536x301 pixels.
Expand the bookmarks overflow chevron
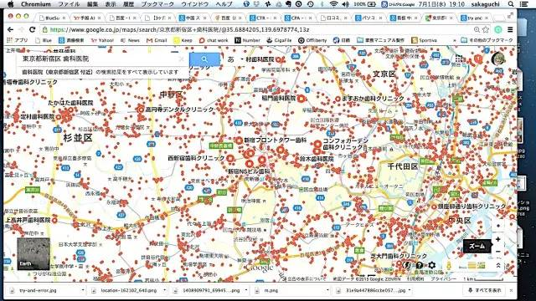coord(454,40)
